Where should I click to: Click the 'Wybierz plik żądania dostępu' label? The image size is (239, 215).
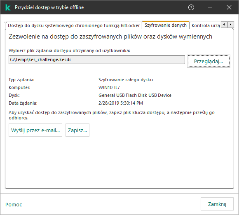69,50
